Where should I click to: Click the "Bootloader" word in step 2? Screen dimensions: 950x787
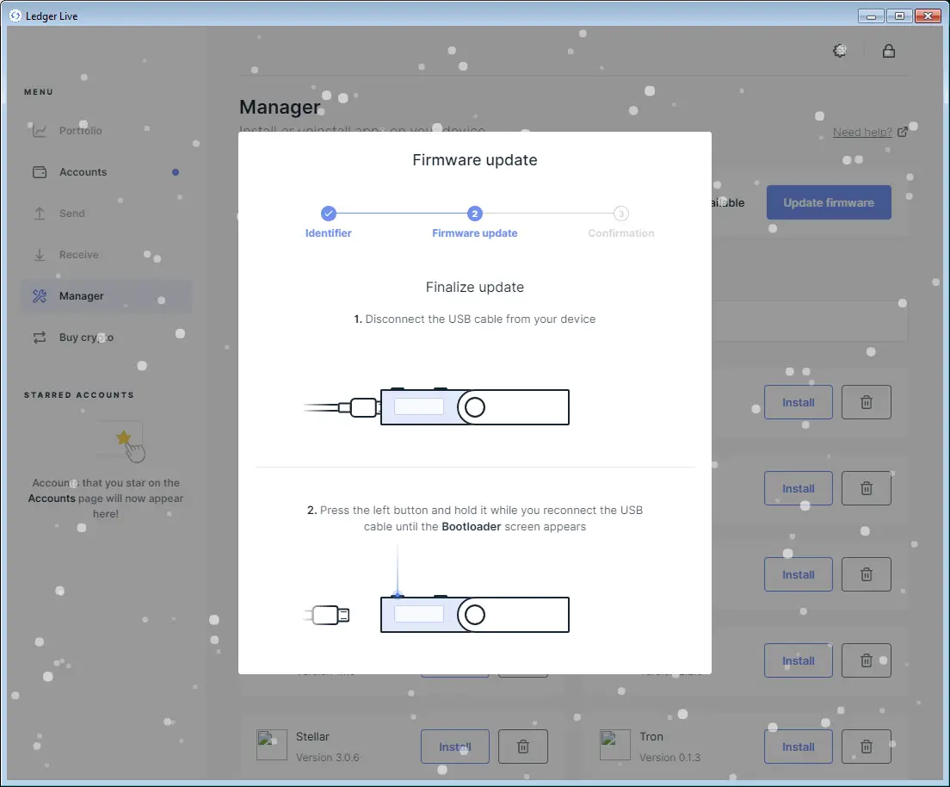472,526
